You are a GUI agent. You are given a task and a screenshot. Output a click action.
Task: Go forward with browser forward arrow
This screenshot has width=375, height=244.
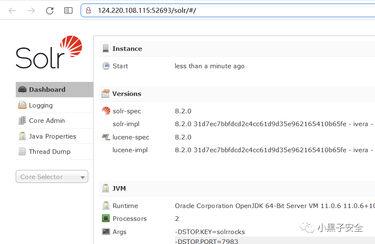click(31, 10)
